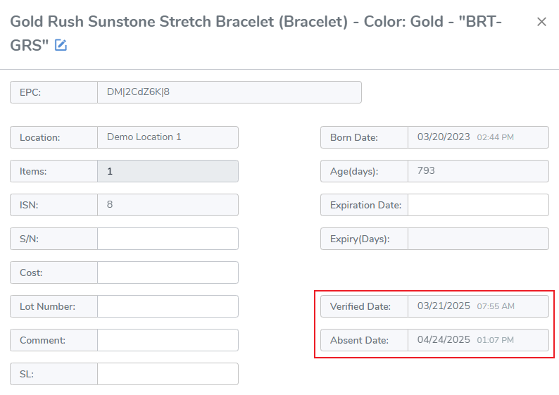The height and width of the screenshot is (395, 559).
Task: Click the Items quantity field
Action: pyautogui.click(x=168, y=171)
